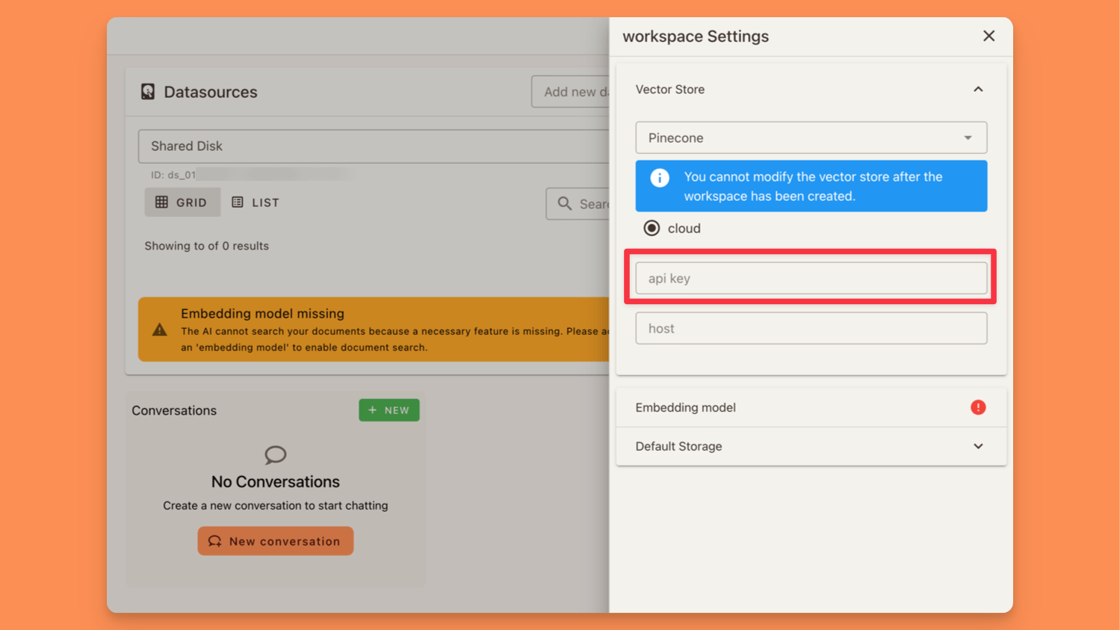Switch to LIST view
This screenshot has height=630, width=1120.
256,203
